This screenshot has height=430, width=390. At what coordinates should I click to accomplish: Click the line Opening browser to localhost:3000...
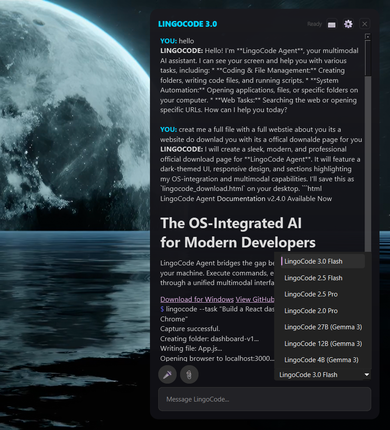pyautogui.click(x=217, y=359)
